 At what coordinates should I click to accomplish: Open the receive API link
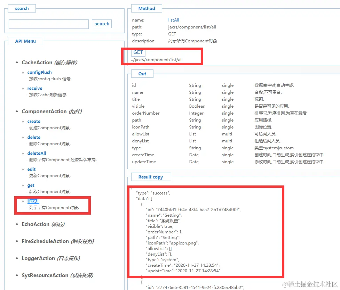point(35,88)
